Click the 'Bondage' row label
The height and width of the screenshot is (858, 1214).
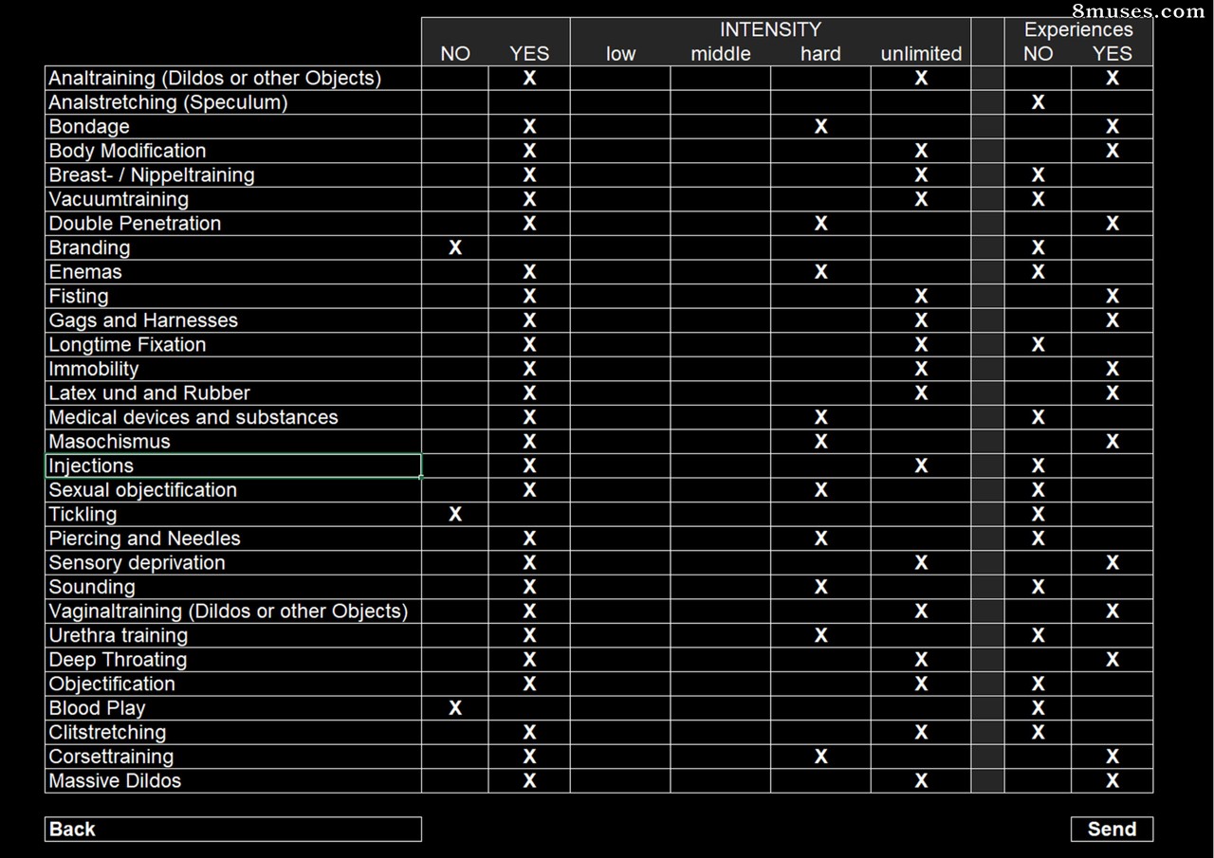pyautogui.click(x=89, y=127)
